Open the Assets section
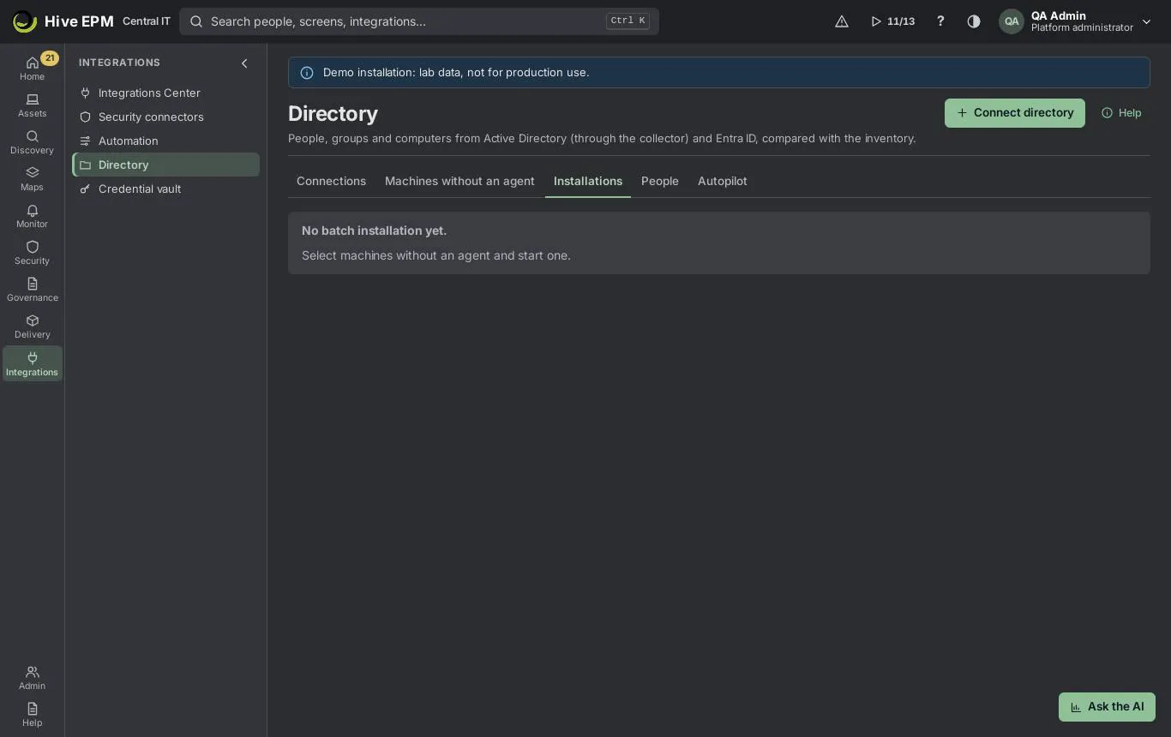 32,105
